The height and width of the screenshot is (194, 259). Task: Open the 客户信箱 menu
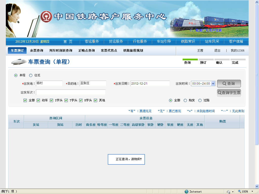(x=236, y=41)
